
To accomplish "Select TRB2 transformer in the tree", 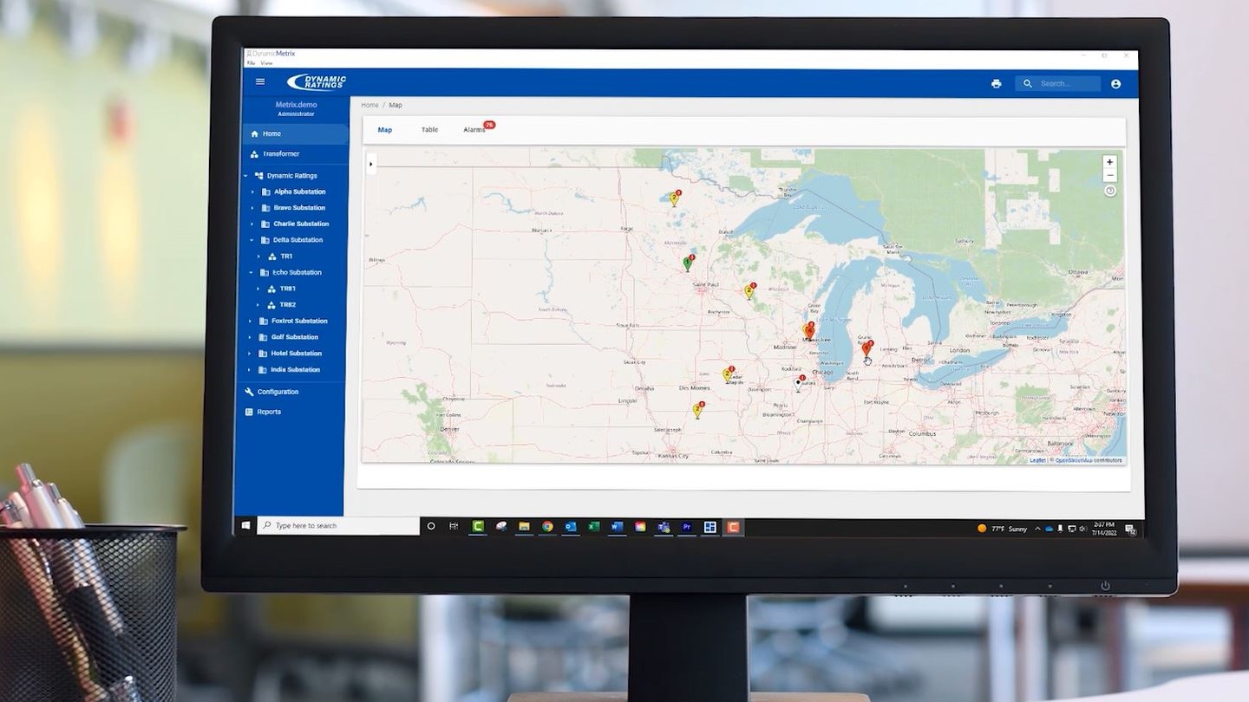I will pos(288,305).
